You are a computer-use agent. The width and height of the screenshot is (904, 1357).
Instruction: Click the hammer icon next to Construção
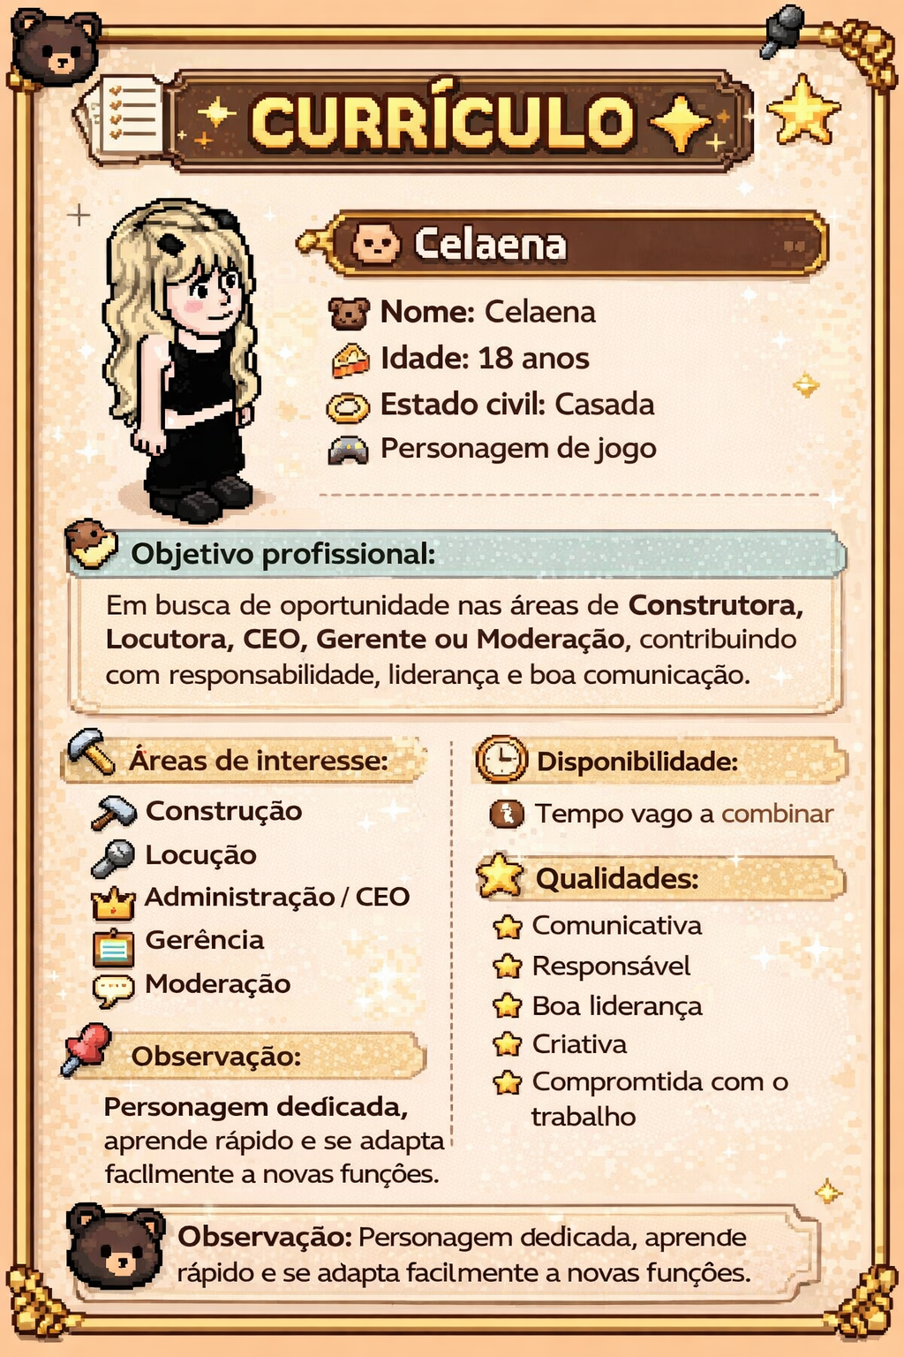(x=114, y=812)
